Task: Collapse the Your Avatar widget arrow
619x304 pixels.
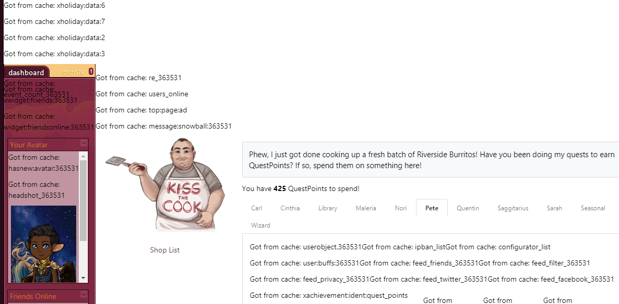Action: (84, 143)
